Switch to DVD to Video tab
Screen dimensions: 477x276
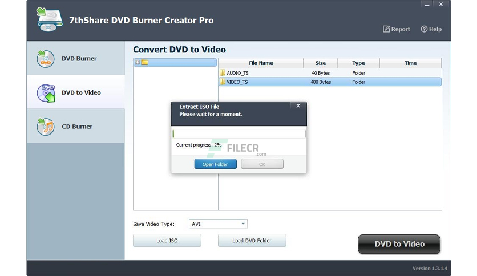76,92
